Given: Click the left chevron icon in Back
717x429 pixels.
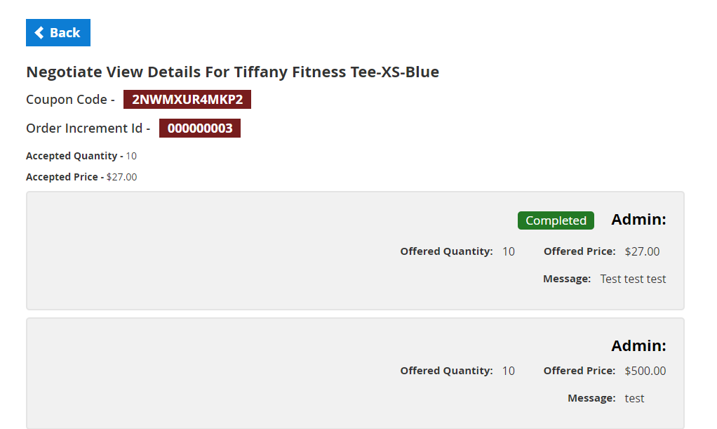Looking at the screenshot, I should [x=39, y=33].
